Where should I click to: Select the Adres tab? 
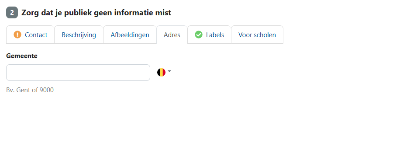point(172,35)
